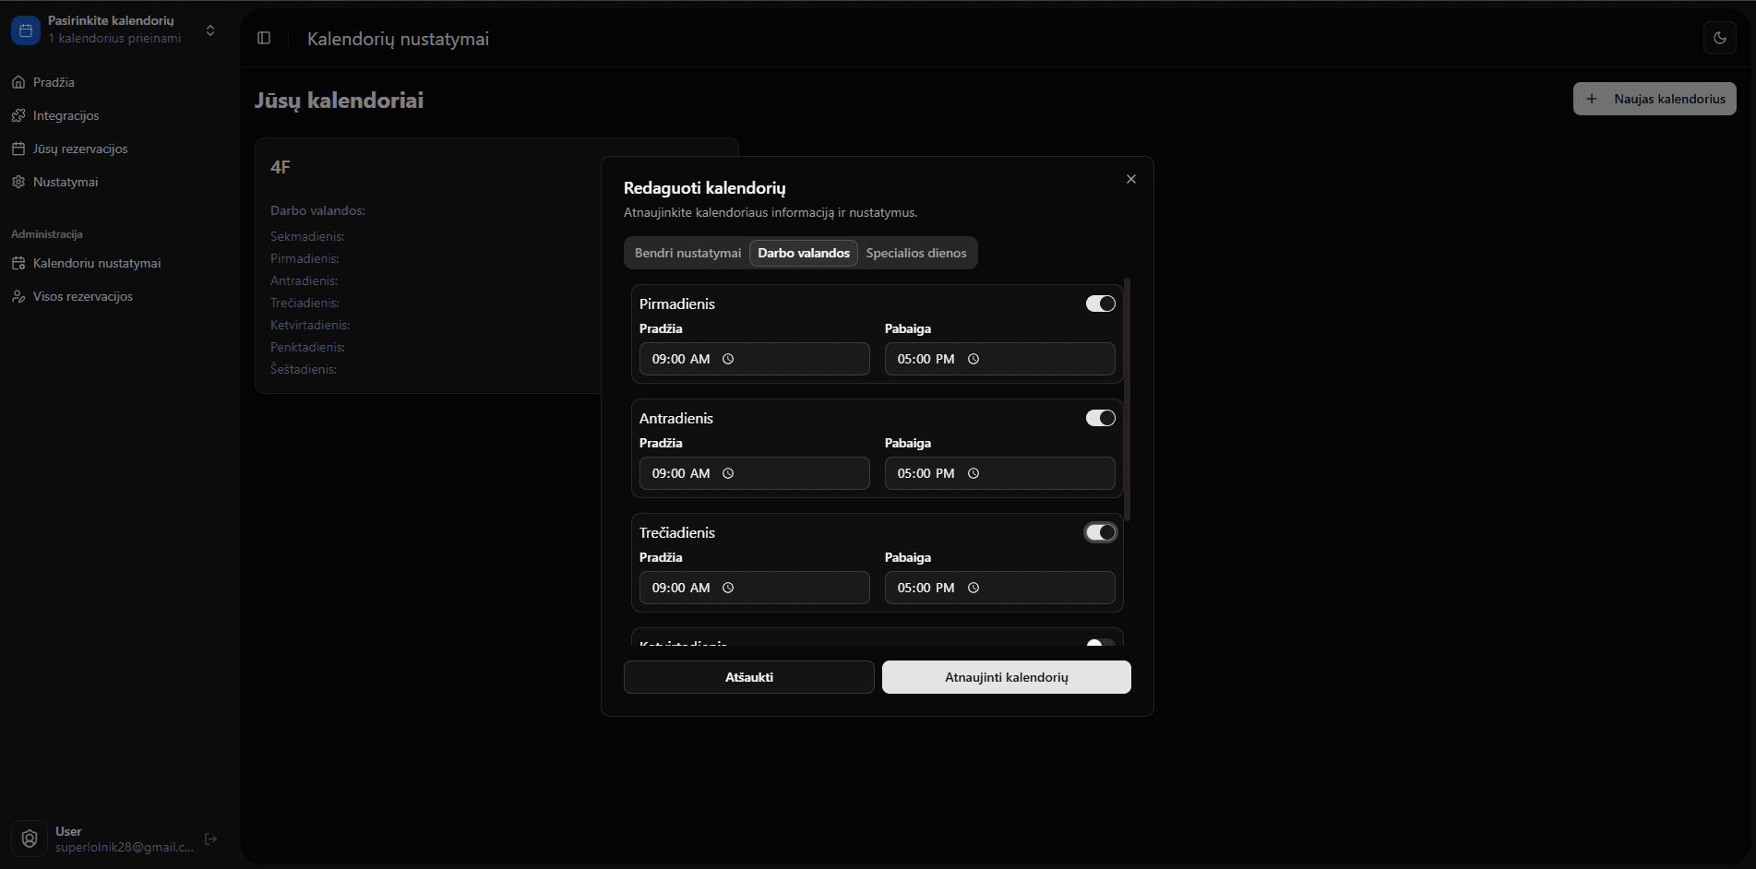This screenshot has width=1756, height=869.
Task: Click the Darbo valandos label in 4F card
Action: click(x=317, y=210)
